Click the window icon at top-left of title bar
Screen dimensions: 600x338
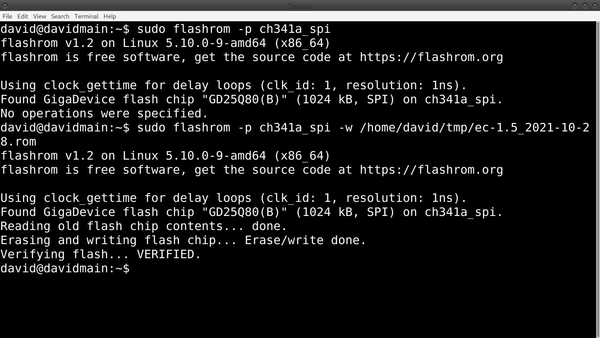[5, 5]
